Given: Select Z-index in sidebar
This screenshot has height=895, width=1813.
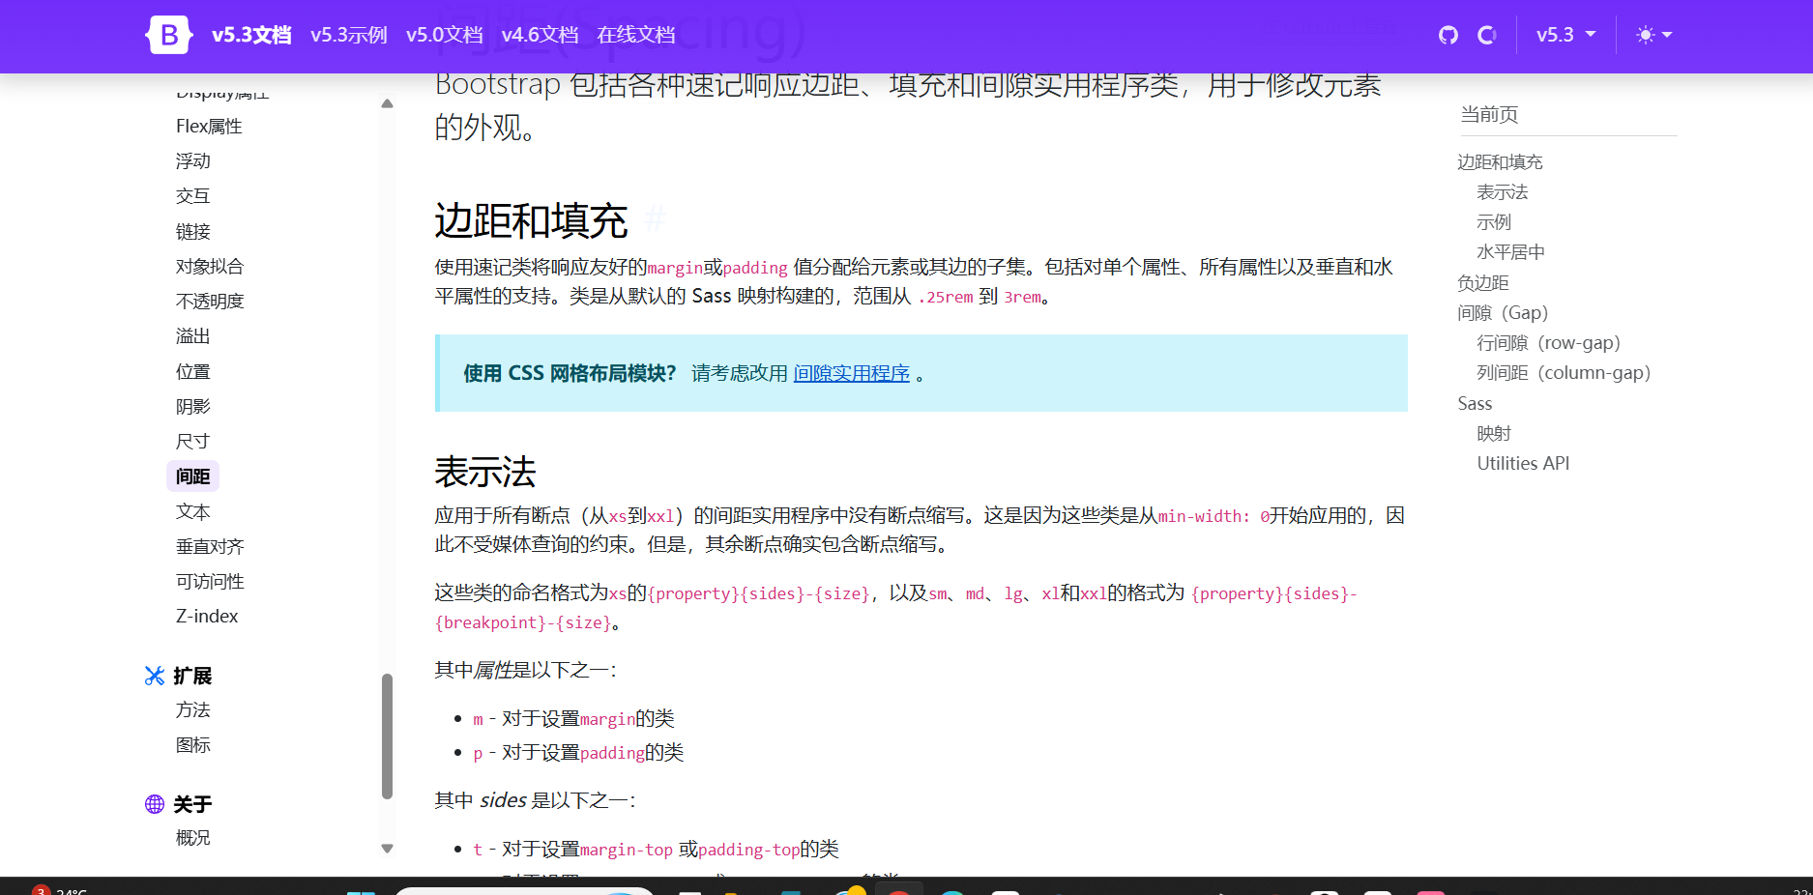Looking at the screenshot, I should (207, 616).
